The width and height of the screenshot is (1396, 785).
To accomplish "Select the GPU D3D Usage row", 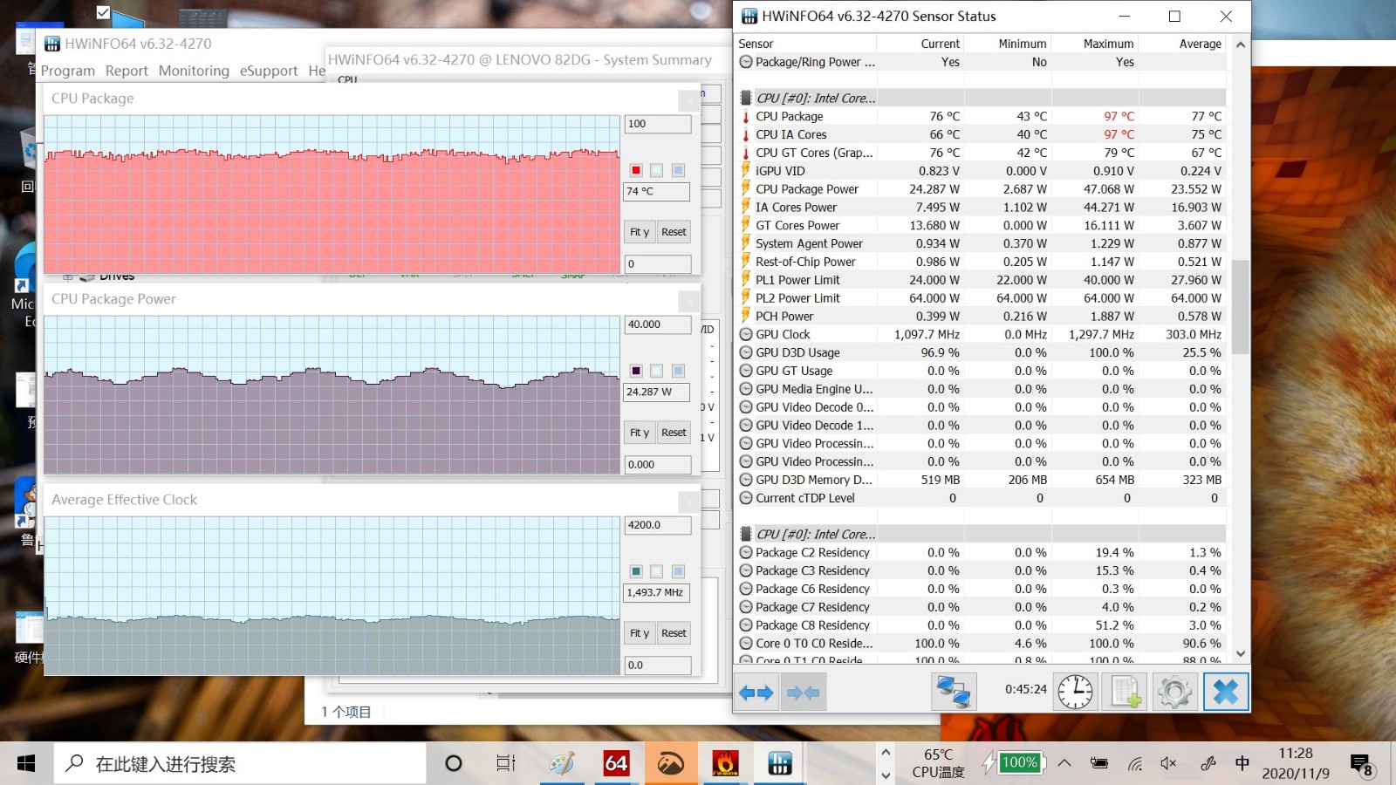I will click(x=981, y=352).
